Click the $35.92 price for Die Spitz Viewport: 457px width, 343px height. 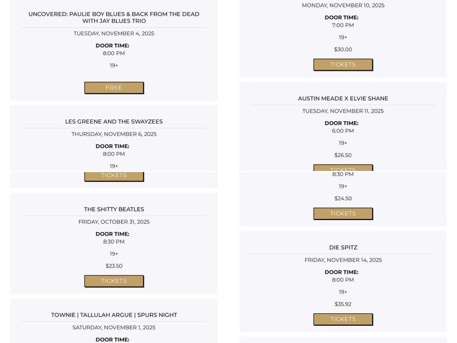tap(343, 304)
